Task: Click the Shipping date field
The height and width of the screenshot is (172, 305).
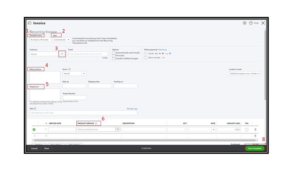Action: tap(100, 86)
